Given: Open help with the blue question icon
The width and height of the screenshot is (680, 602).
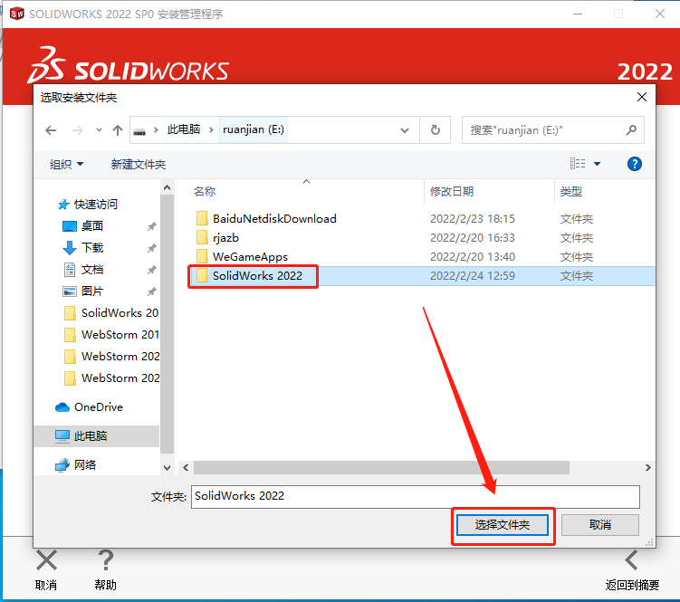Looking at the screenshot, I should click(634, 164).
